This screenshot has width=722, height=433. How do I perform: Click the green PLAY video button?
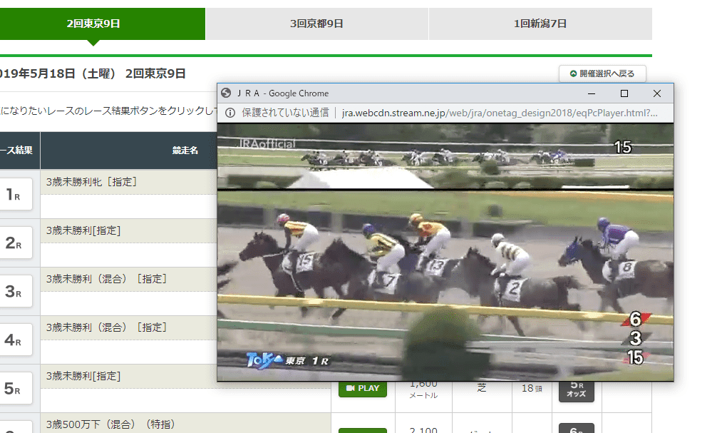pyautogui.click(x=362, y=388)
